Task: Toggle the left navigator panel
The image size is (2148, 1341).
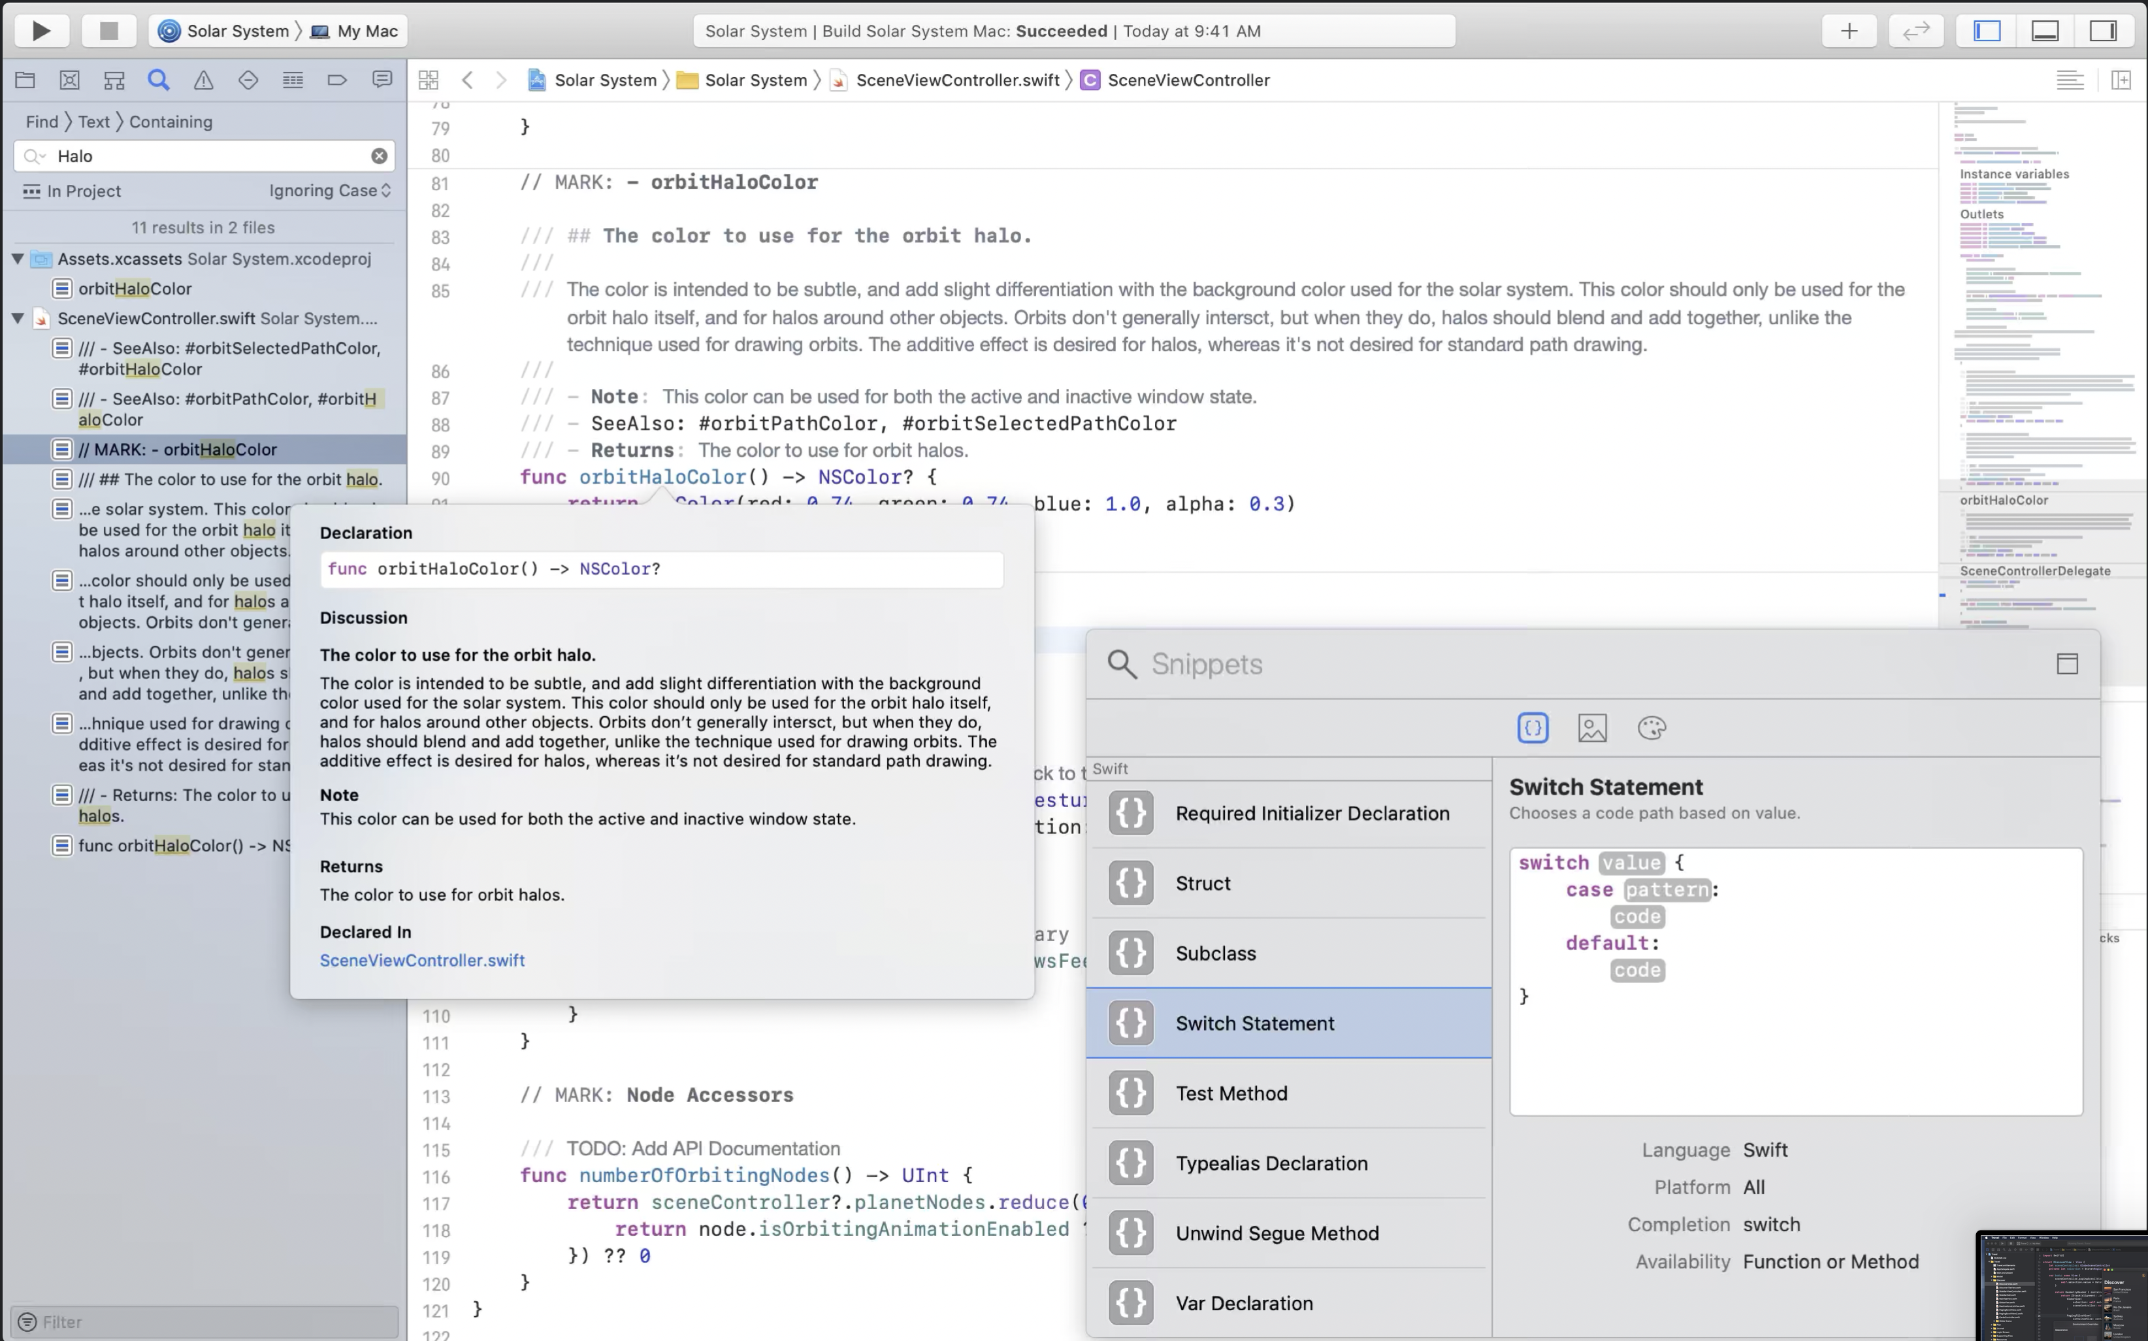Action: 1987,31
